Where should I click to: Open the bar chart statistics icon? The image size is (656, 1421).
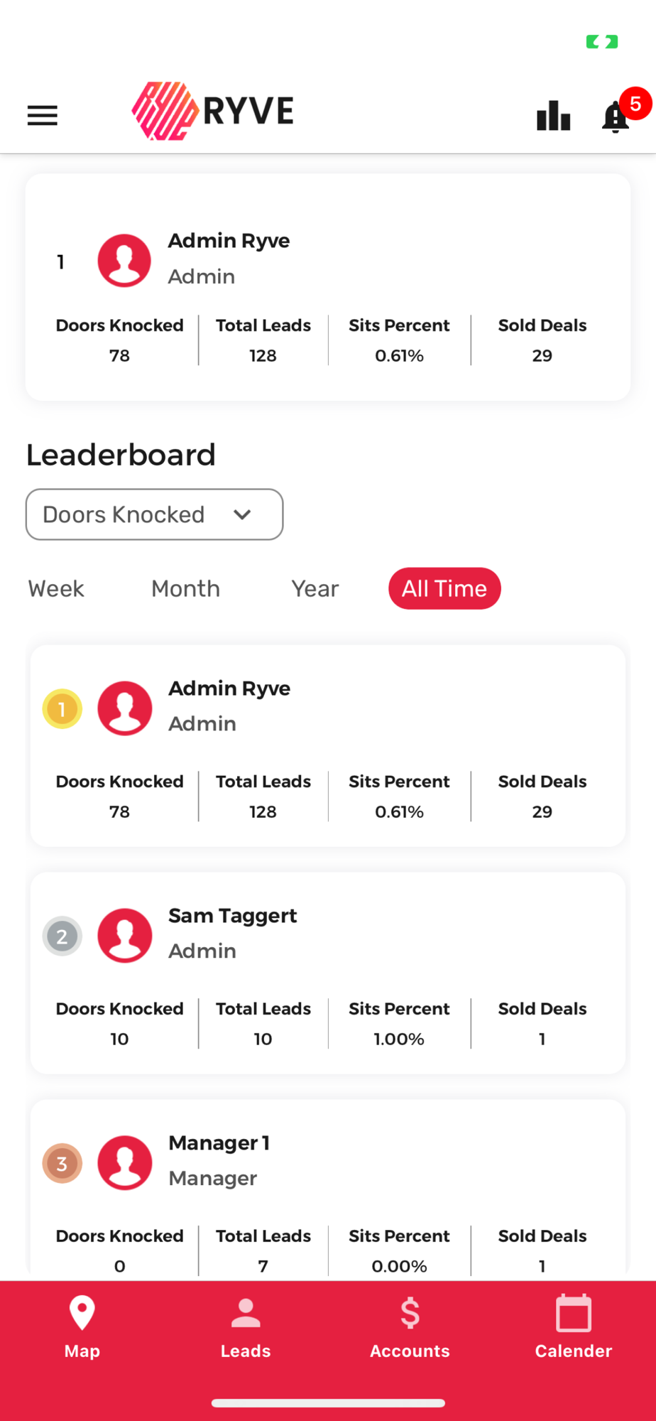pyautogui.click(x=553, y=116)
